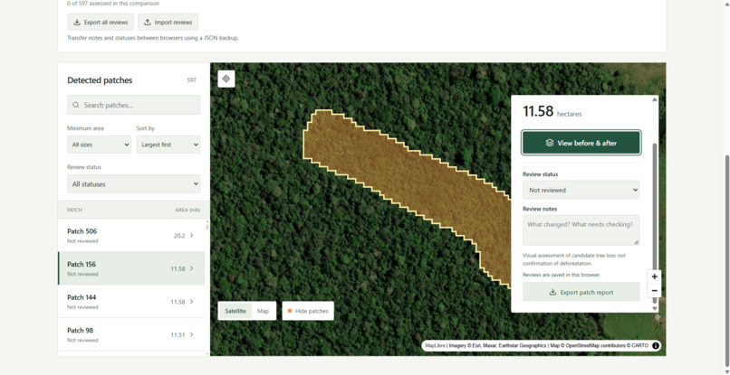Select Patch 98 row
This screenshot has height=375, width=730.
click(x=131, y=334)
